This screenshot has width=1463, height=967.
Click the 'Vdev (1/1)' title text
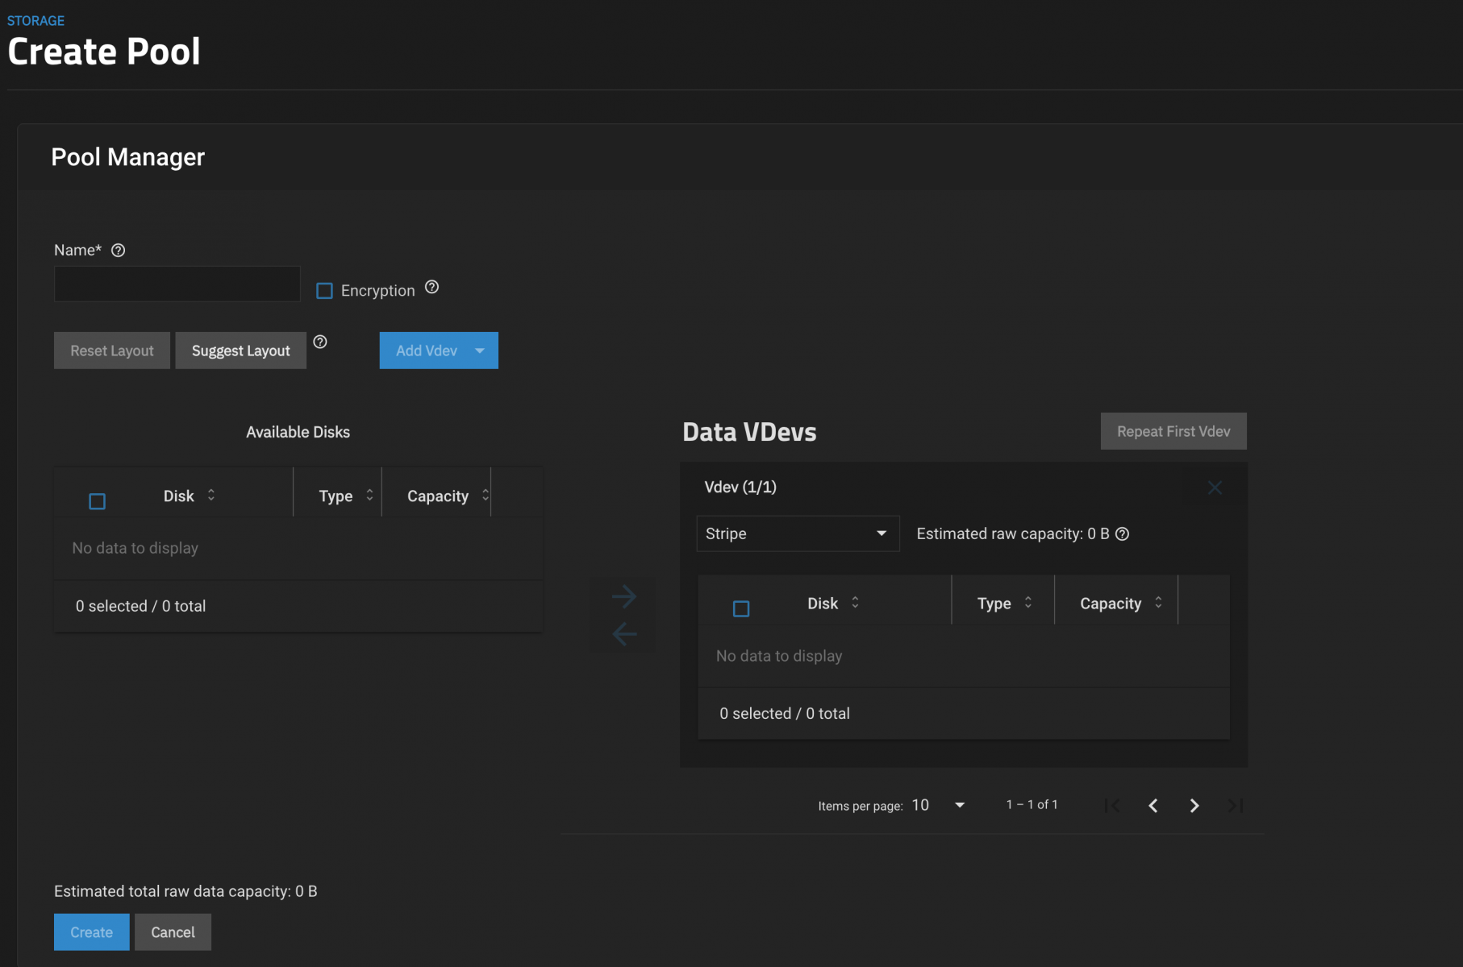[x=740, y=487]
